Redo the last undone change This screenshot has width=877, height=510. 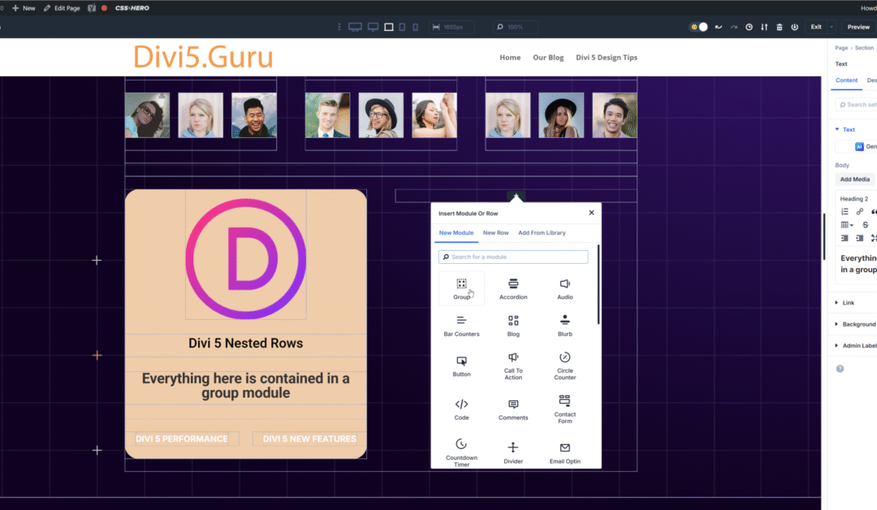(734, 27)
